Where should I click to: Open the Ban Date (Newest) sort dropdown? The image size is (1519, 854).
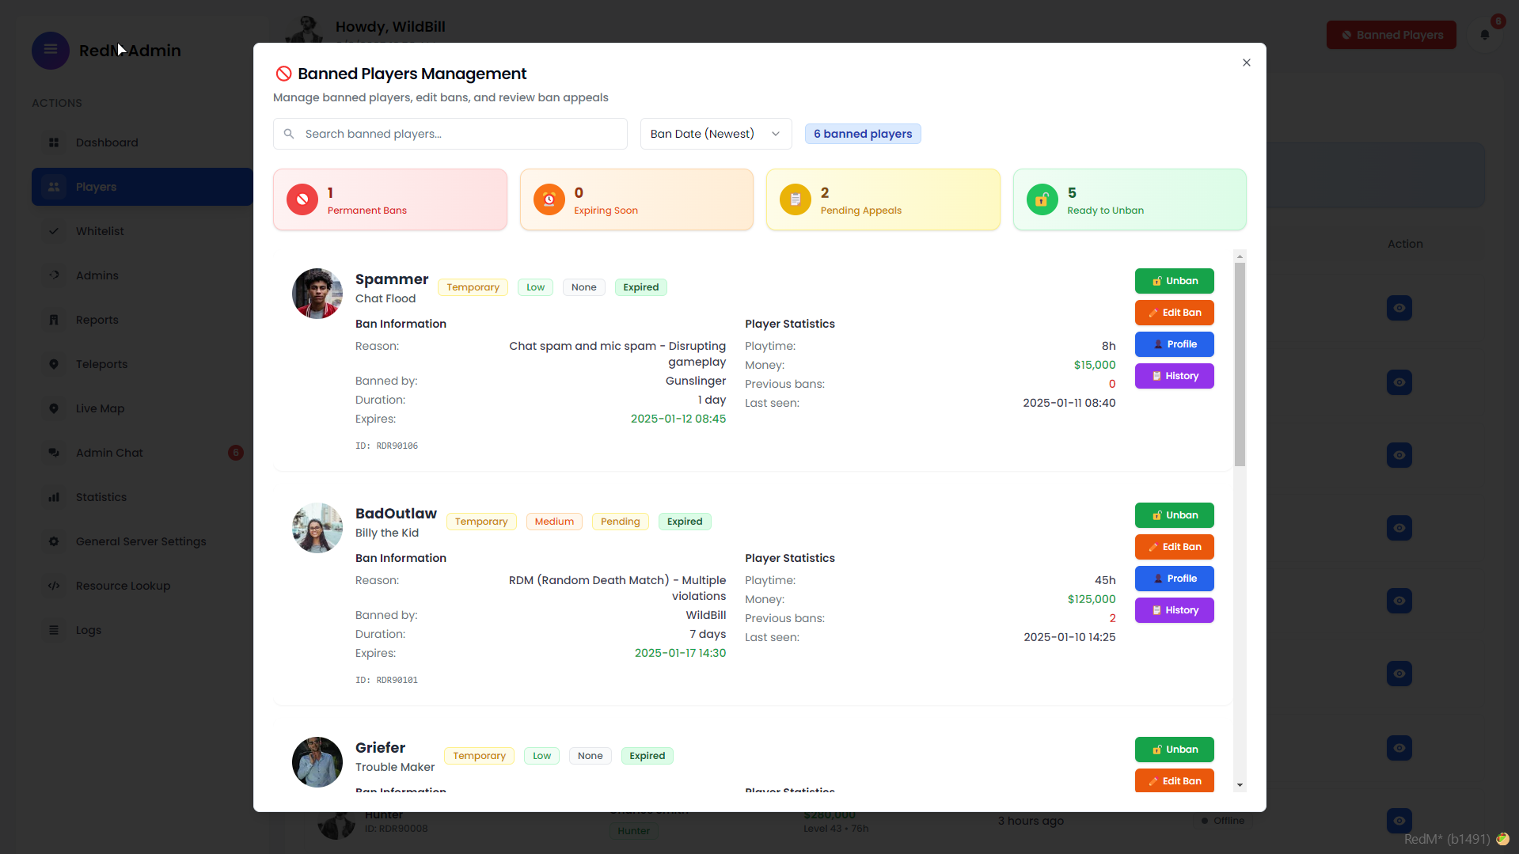[x=716, y=134]
